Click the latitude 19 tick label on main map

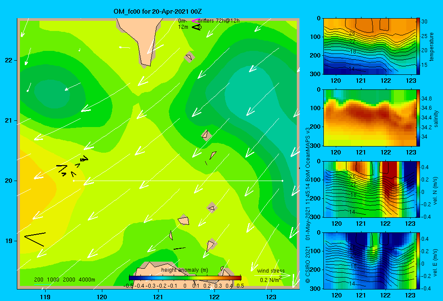(x=9, y=241)
